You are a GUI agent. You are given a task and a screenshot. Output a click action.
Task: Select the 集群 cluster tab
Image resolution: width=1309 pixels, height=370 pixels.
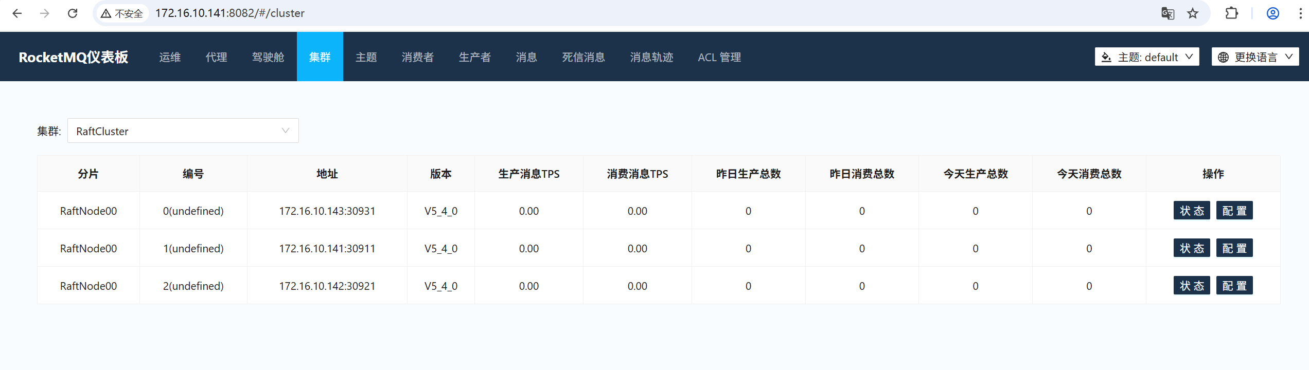click(x=320, y=57)
